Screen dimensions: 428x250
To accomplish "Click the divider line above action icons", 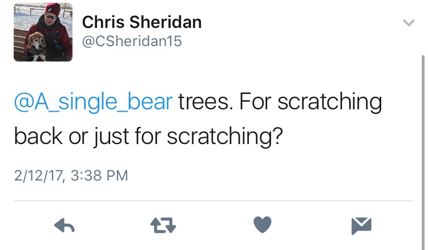I will pos(214,200).
